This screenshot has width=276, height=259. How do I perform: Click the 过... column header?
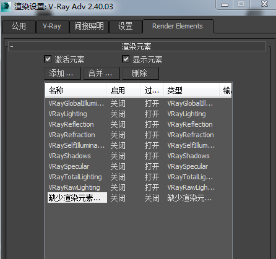[x=152, y=90]
